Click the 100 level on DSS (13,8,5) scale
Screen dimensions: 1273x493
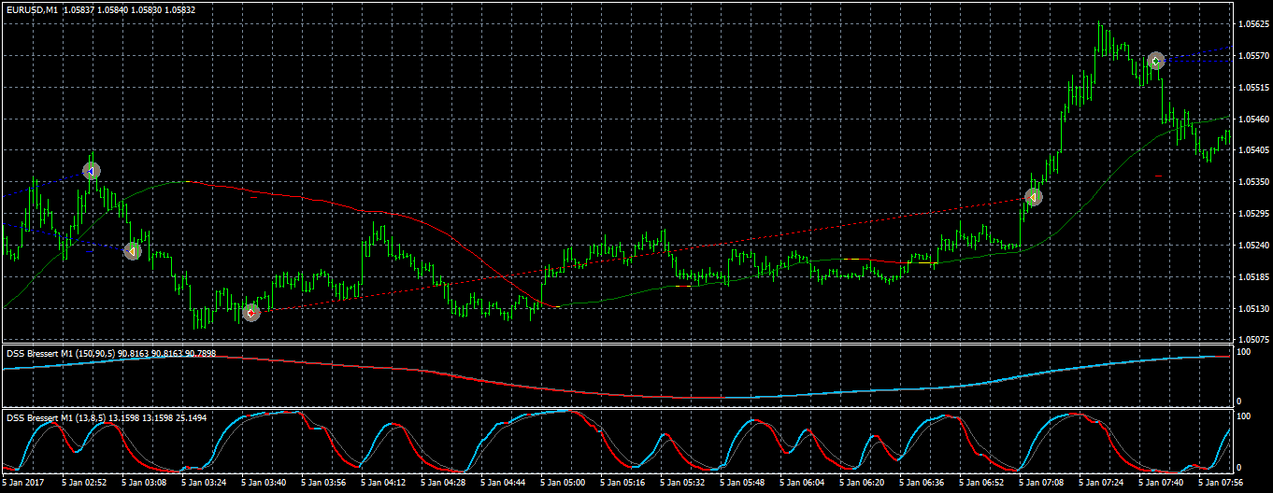(x=1244, y=416)
